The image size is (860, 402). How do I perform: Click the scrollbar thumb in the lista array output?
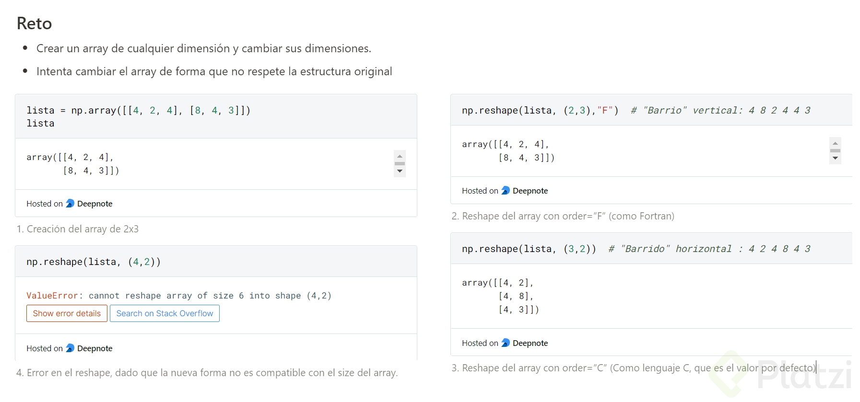click(x=400, y=164)
